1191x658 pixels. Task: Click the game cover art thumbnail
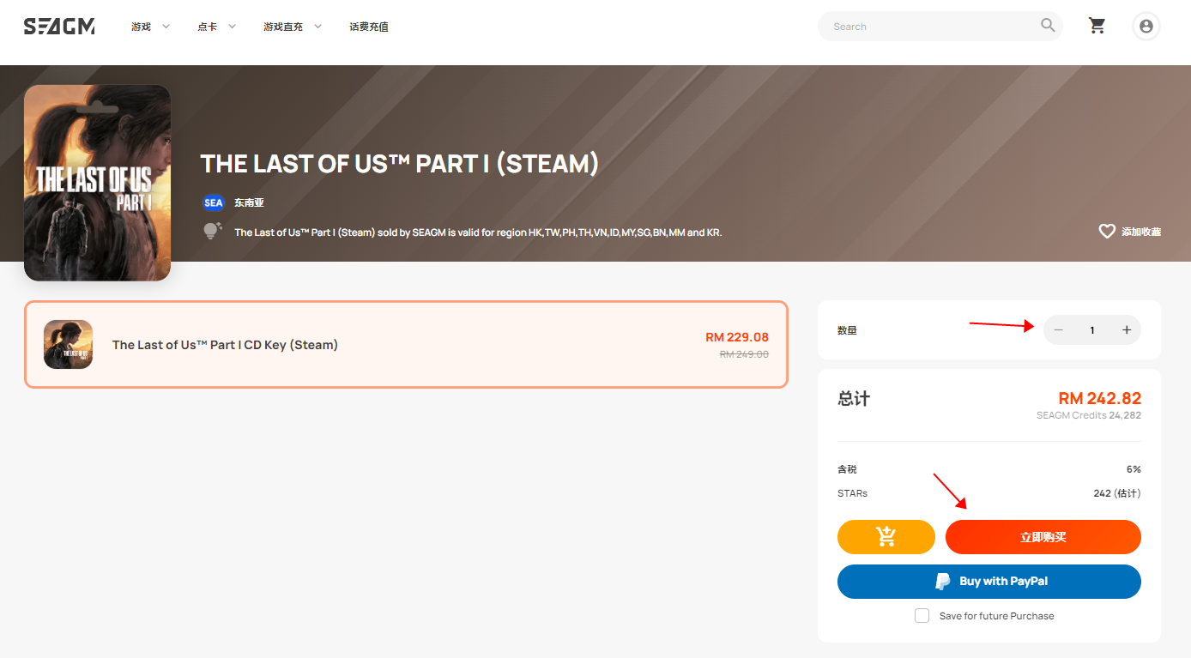97,183
